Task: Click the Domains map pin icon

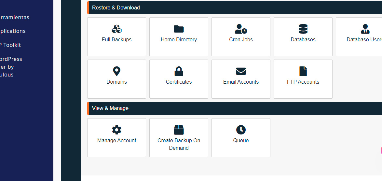Action: (x=117, y=71)
